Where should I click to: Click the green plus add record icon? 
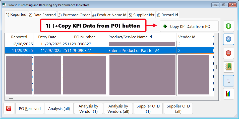(228, 26)
